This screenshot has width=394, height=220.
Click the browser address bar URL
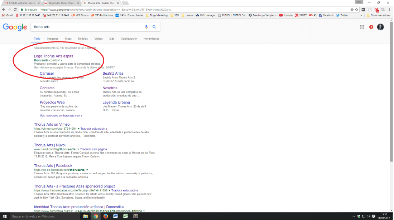[106, 10]
